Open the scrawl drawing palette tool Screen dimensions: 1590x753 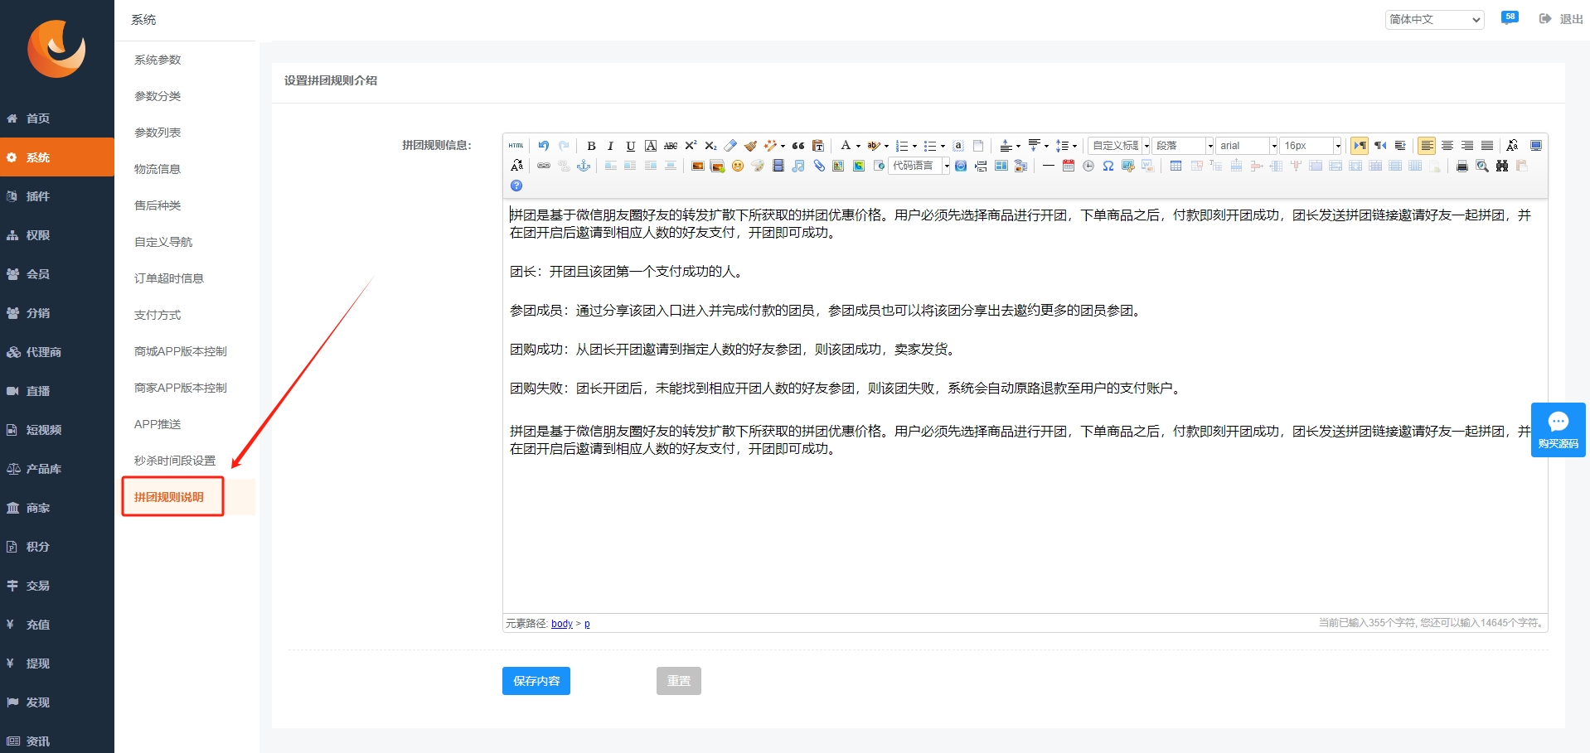pos(758,166)
